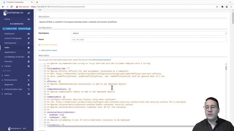The height and width of the screenshot is (131, 234).
Task: Click the Settings cogs icon
Action: click(29, 94)
